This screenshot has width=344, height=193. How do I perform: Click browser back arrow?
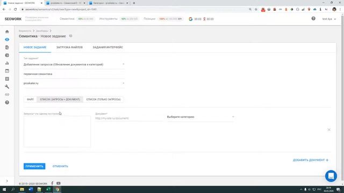pos(4,10)
